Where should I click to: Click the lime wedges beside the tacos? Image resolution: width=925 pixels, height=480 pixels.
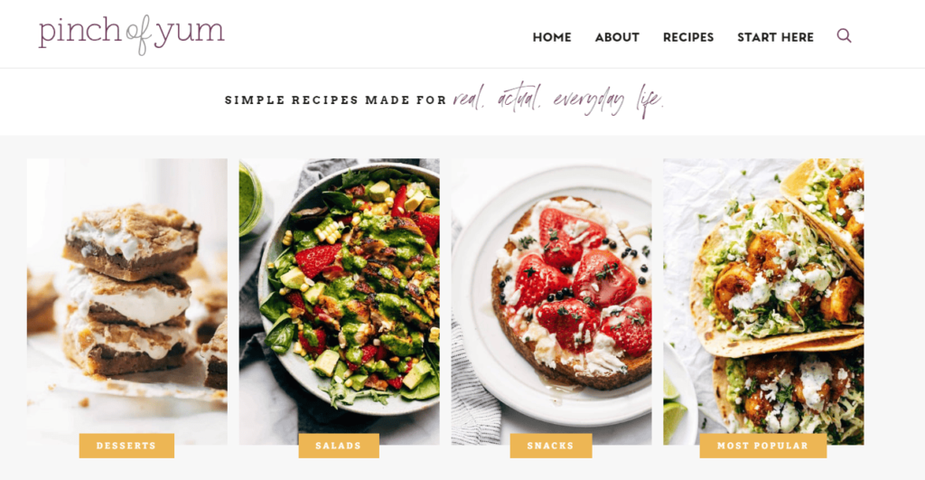(x=674, y=401)
